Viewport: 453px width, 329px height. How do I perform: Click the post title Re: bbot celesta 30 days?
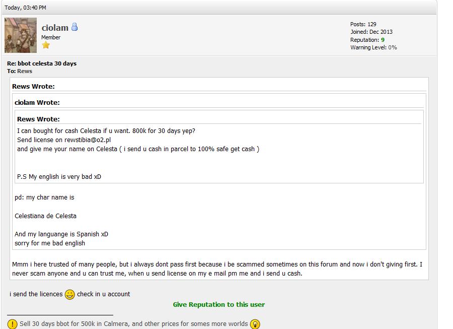[42, 63]
